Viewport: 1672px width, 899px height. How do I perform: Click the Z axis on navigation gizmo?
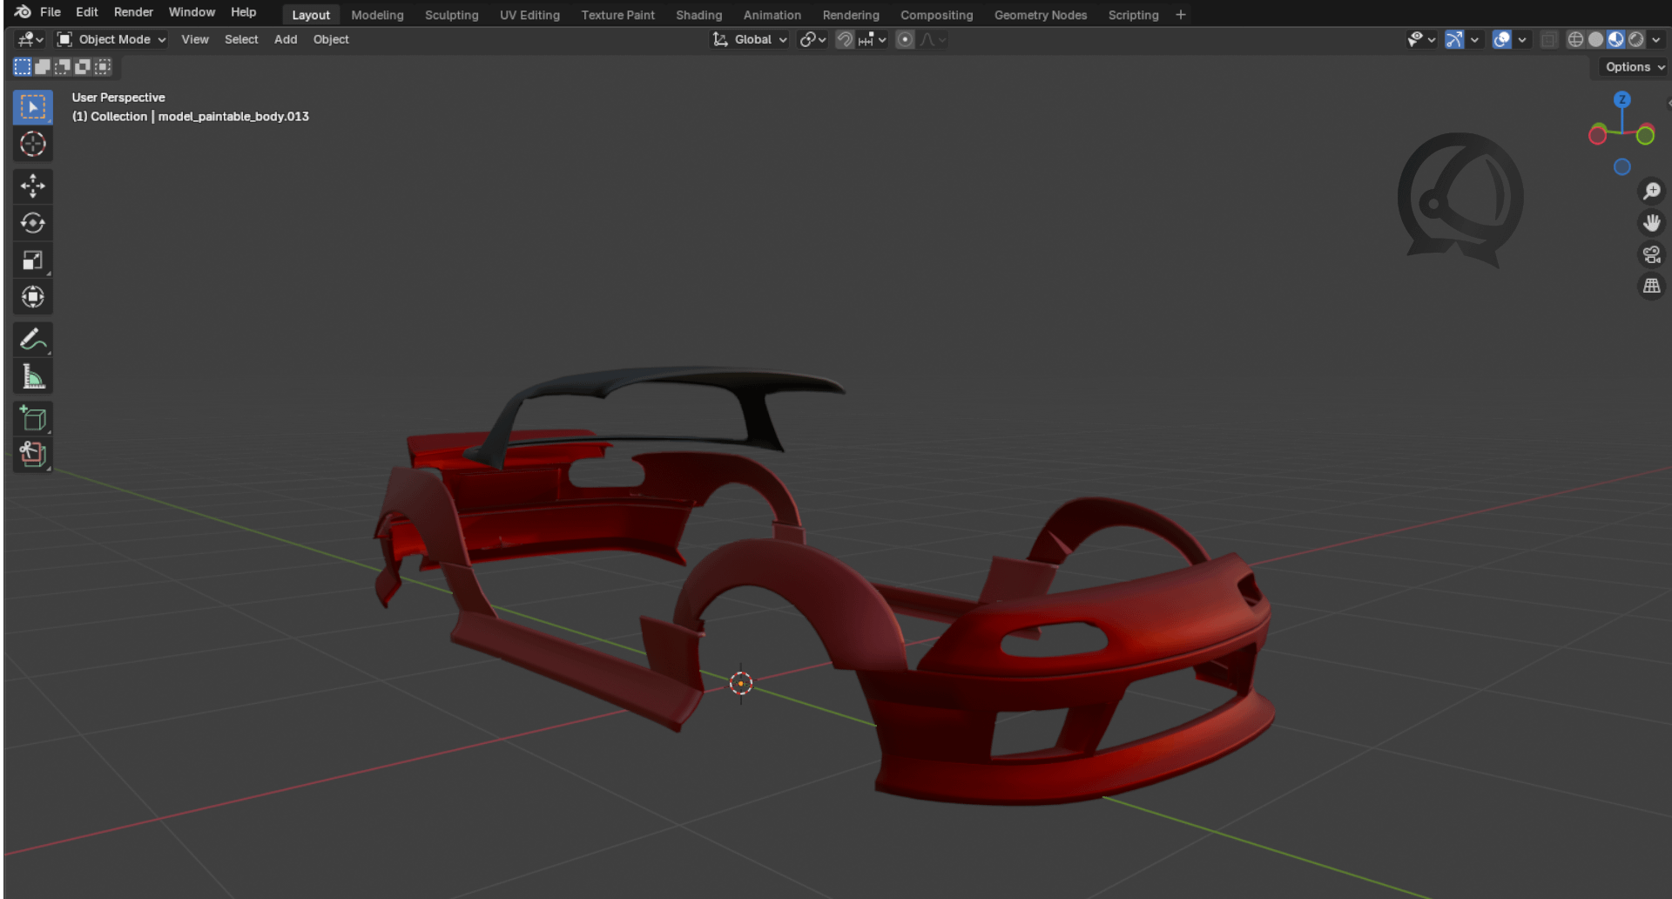coord(1621,100)
